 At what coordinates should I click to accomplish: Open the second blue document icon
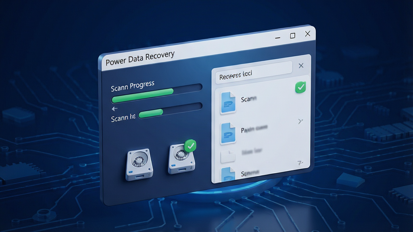click(228, 133)
